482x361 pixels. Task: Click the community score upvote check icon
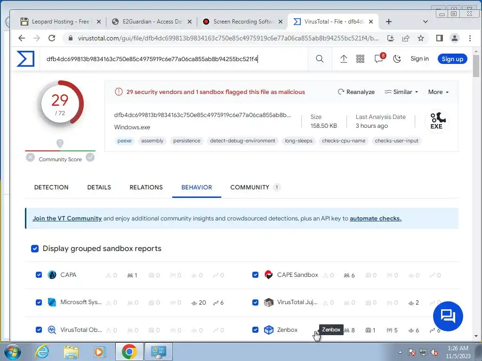tap(90, 157)
